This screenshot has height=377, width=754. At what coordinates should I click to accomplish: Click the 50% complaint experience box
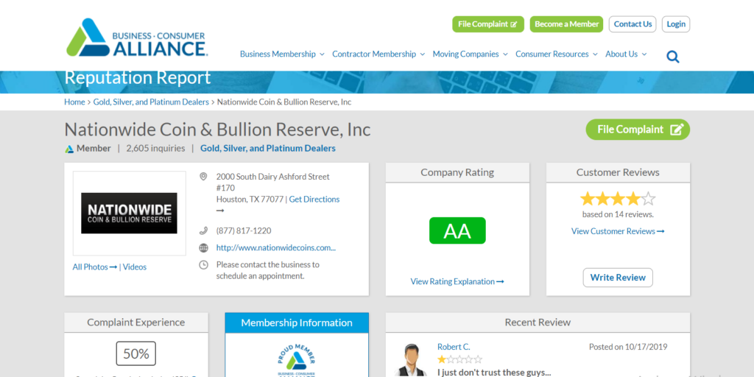click(136, 353)
